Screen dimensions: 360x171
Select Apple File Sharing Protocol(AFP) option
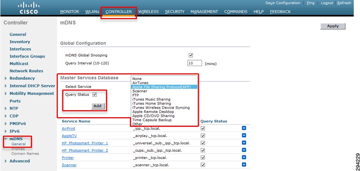[x=164, y=87]
